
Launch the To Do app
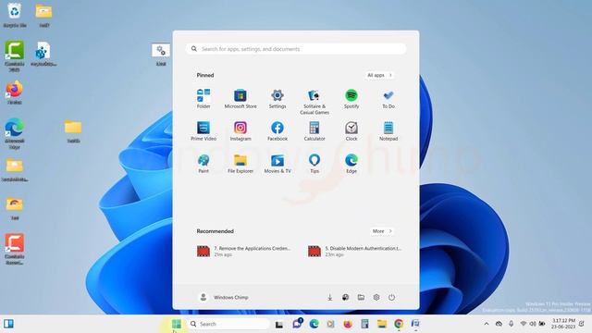[388, 99]
